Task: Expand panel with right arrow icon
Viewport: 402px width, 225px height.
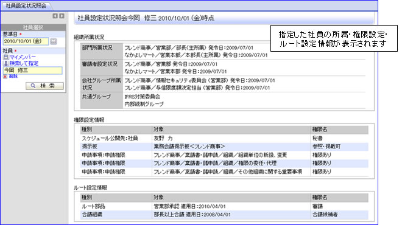Action: (62, 16)
